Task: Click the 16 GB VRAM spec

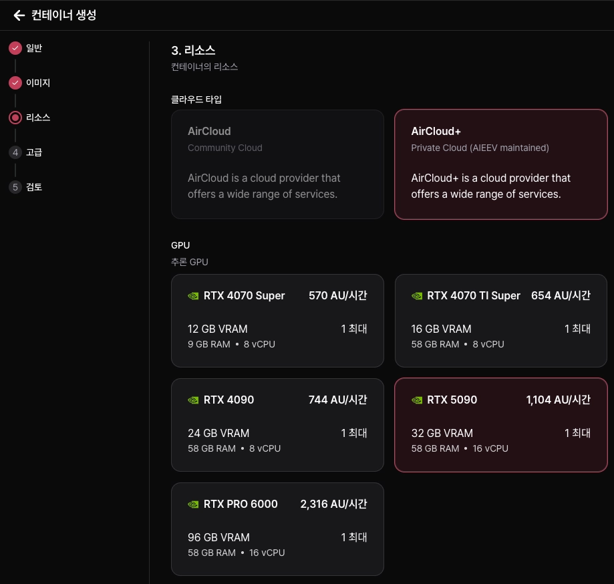Action: click(442, 329)
